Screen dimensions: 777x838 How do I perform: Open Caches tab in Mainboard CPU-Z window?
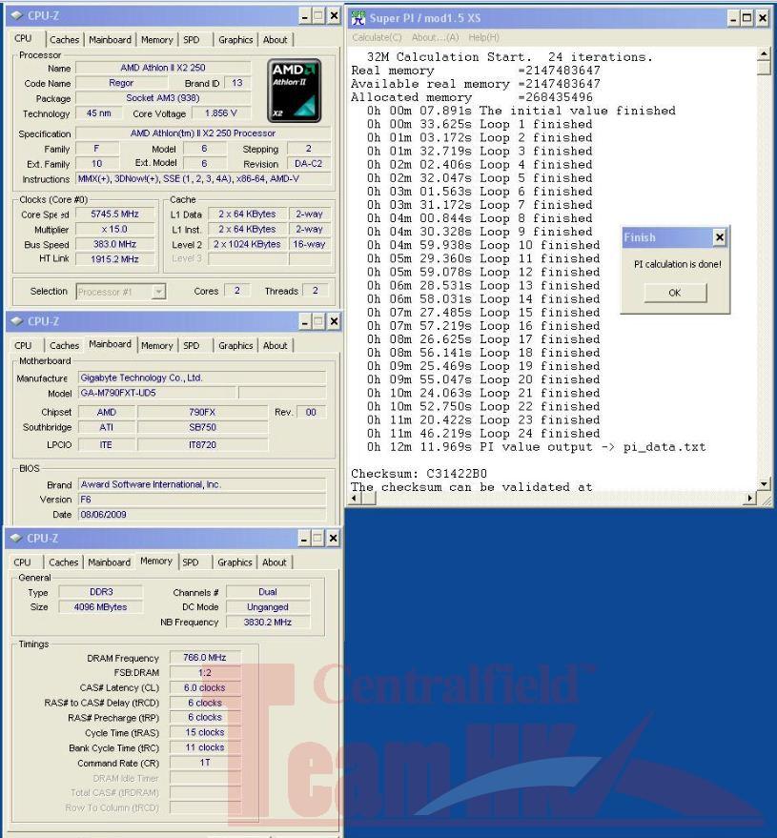64,345
